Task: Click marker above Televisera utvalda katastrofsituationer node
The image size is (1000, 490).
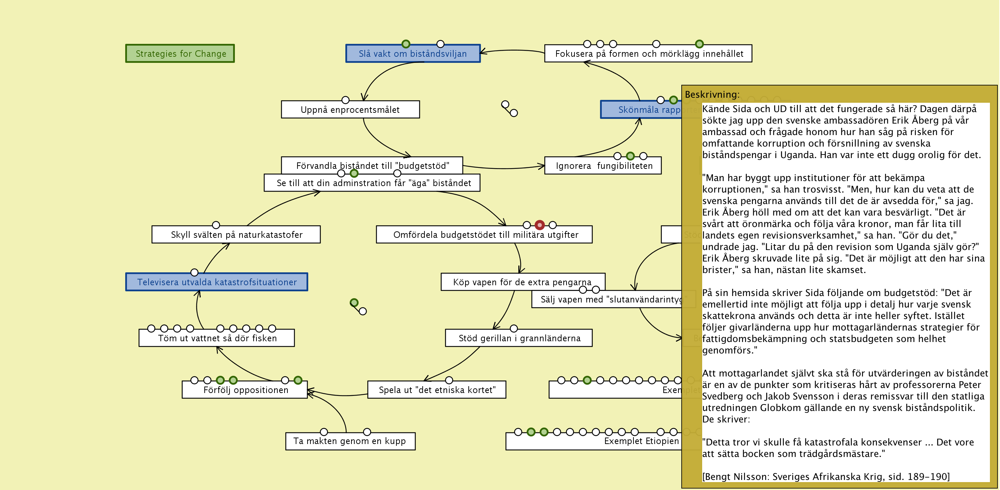Action: [195, 273]
